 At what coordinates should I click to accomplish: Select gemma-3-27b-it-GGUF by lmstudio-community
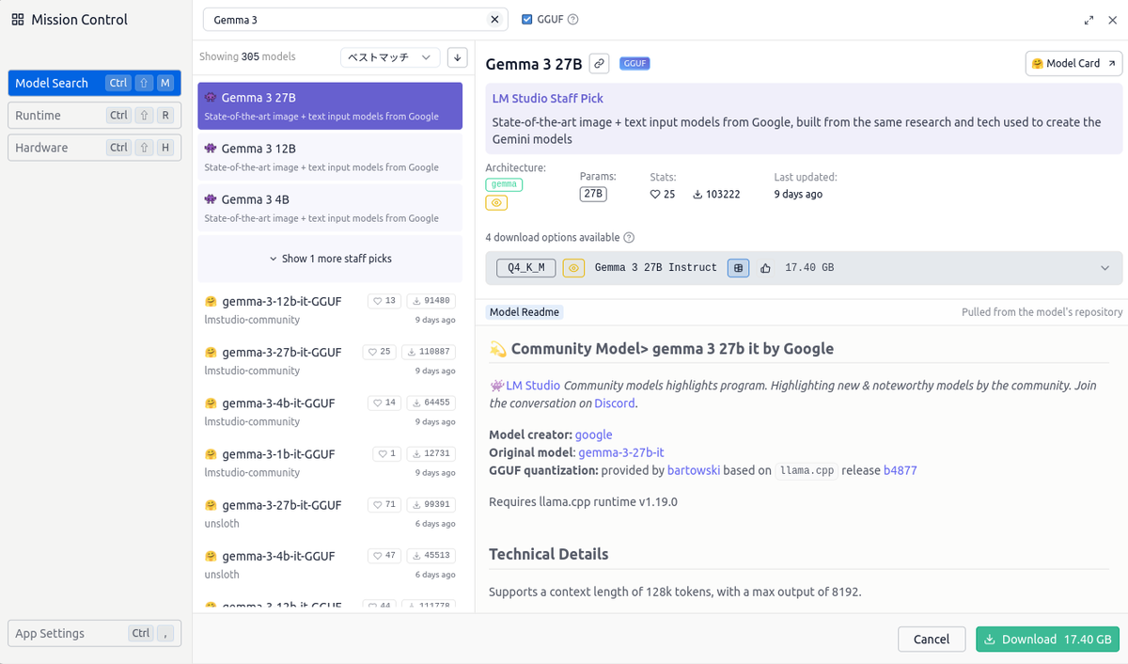[x=330, y=360]
